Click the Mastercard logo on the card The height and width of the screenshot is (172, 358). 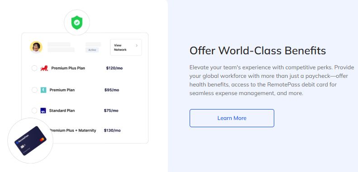42,139
